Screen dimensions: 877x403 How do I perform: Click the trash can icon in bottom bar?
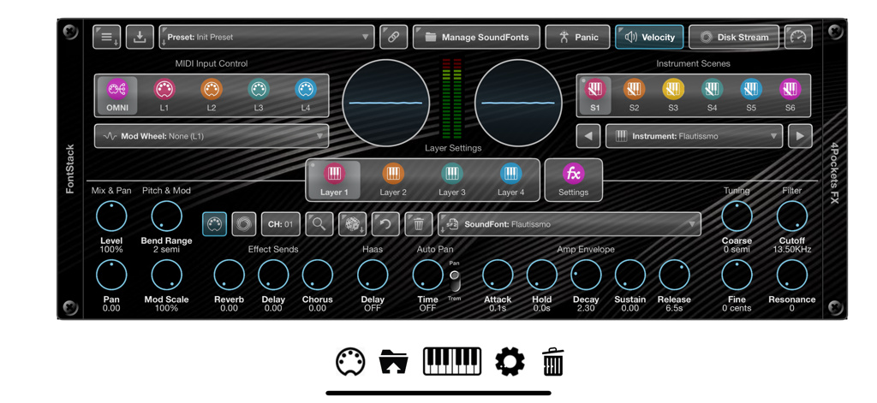pos(553,362)
